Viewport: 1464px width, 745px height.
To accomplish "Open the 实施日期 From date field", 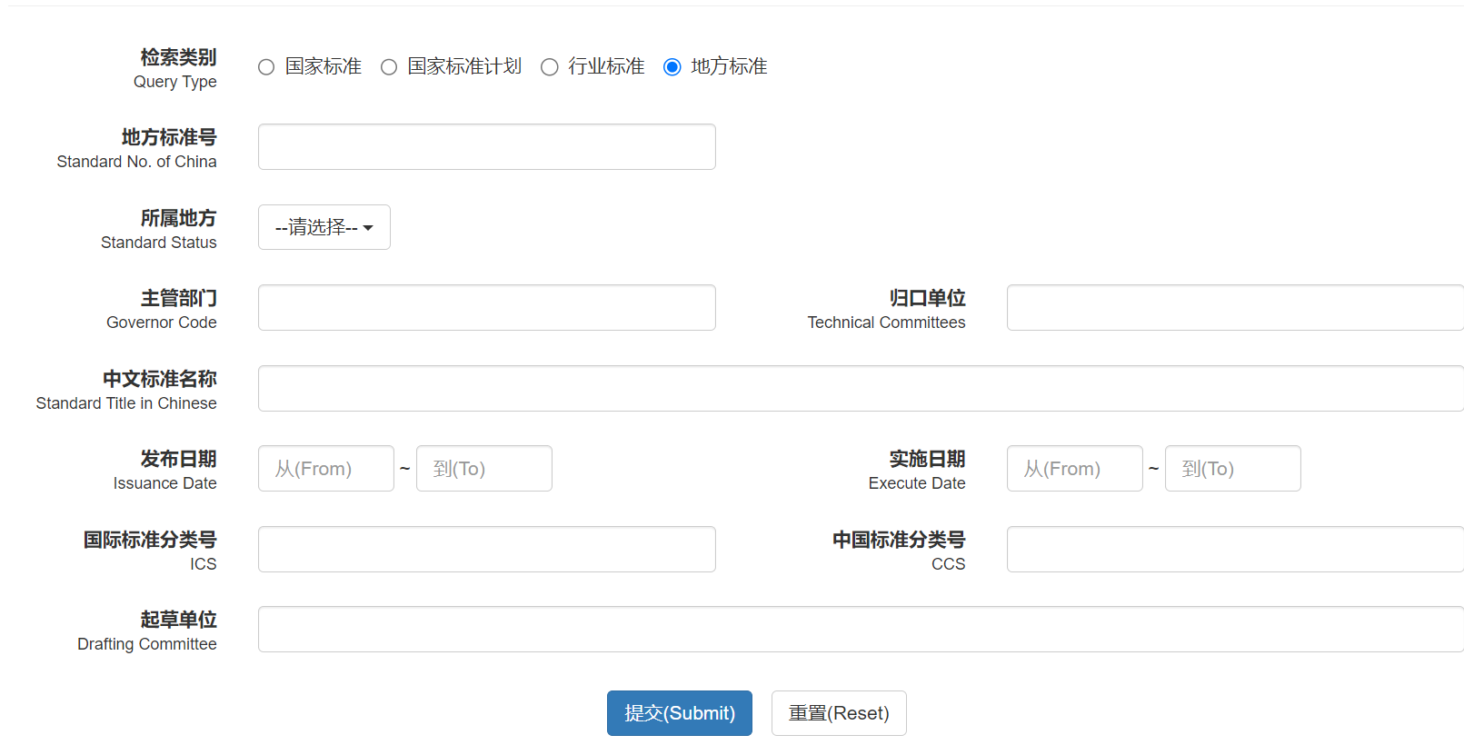I will [x=1074, y=469].
